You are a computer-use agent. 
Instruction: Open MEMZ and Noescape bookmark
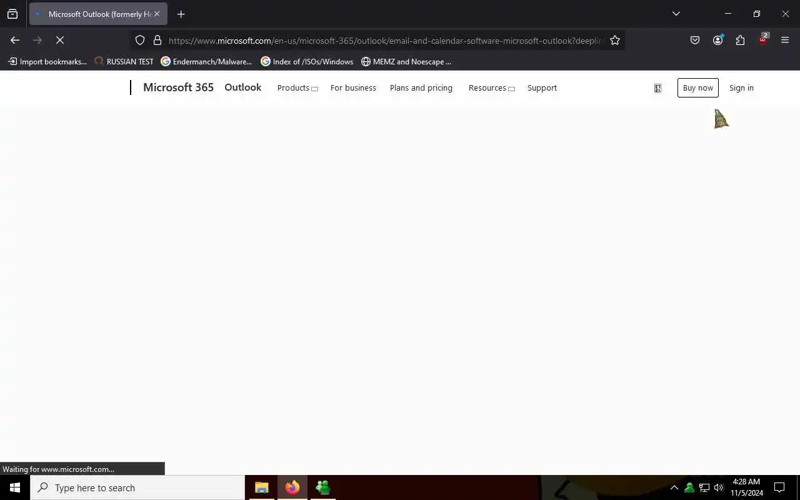tap(406, 61)
